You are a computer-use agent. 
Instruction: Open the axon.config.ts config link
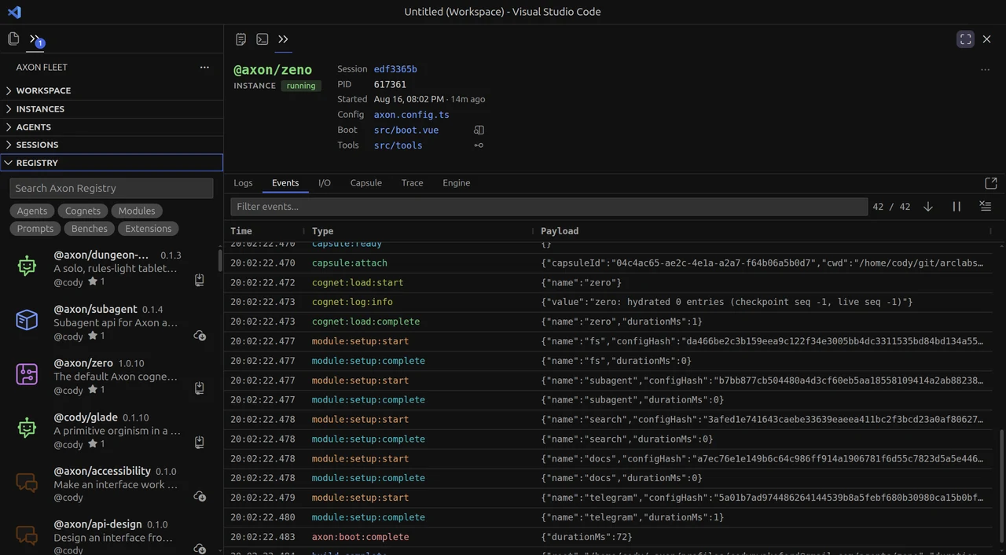click(x=412, y=115)
